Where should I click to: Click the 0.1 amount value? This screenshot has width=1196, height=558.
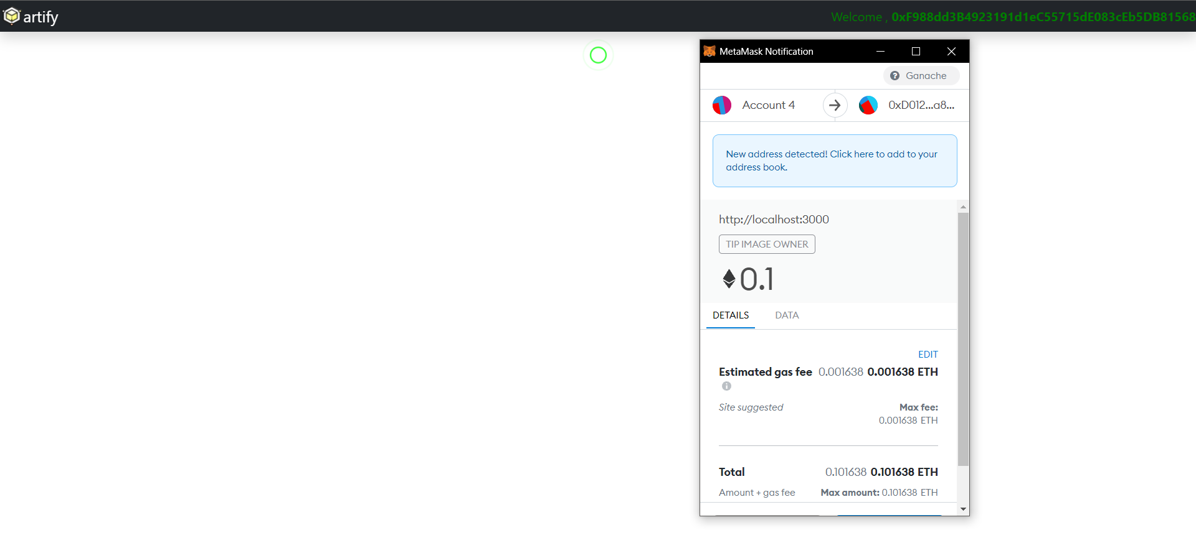(x=757, y=279)
